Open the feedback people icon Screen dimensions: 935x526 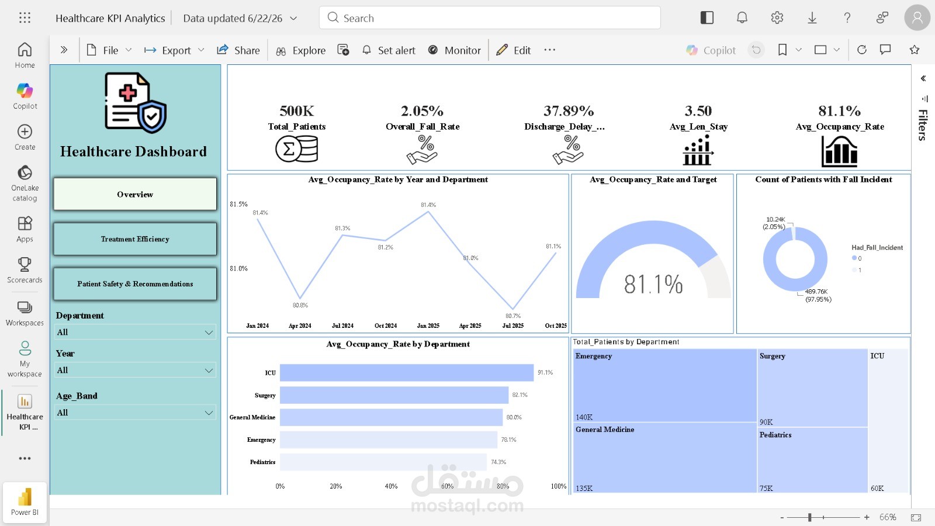tap(882, 18)
